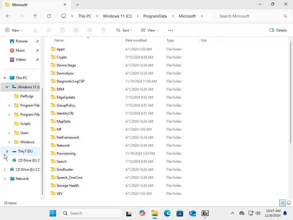Expand the Tiny7 (D:) drive node
The height and width of the screenshot is (220, 293).
pos(7,151)
